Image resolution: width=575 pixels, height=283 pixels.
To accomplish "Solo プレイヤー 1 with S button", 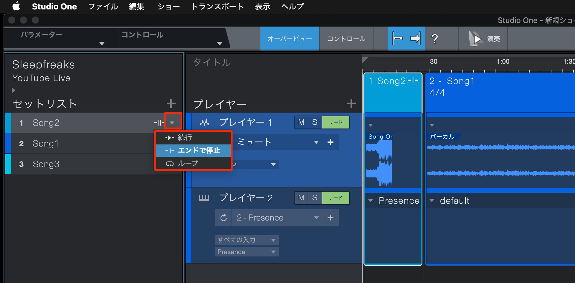I will tap(315, 122).
